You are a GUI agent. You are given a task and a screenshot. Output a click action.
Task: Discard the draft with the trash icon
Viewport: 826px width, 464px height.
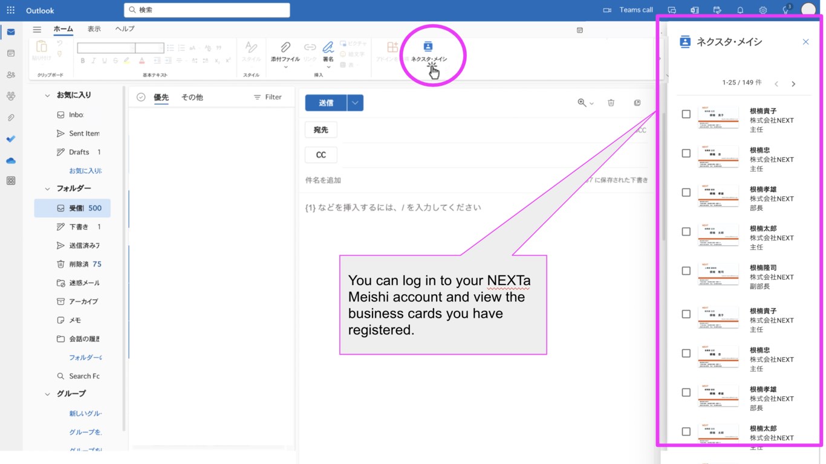point(611,103)
